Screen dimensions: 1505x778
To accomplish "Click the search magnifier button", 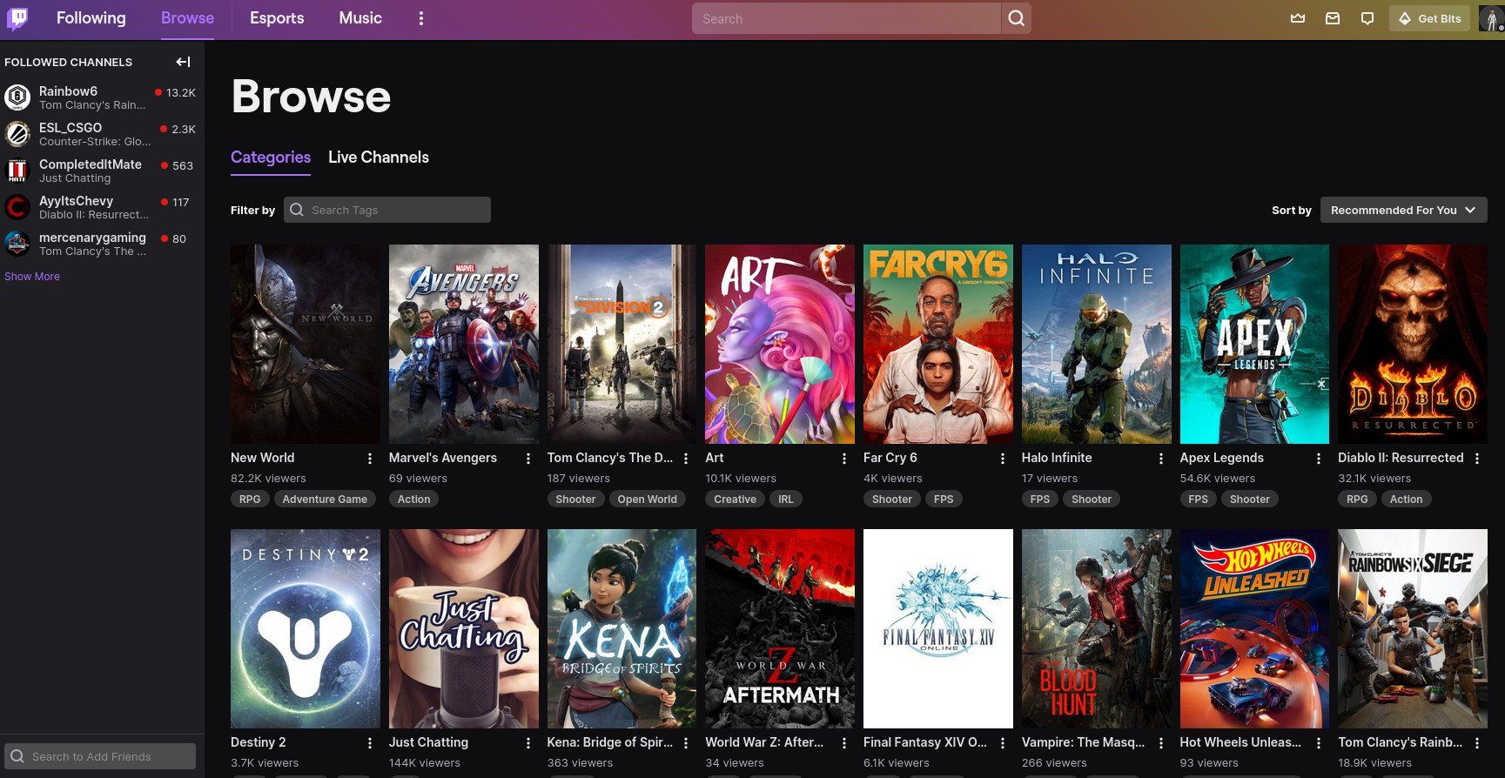I will point(1017,18).
